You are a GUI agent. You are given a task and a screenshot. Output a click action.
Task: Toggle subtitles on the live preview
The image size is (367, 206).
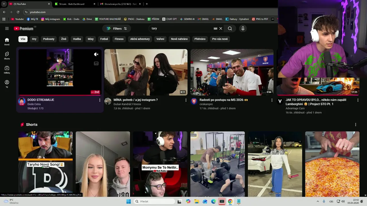(96, 64)
